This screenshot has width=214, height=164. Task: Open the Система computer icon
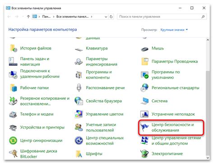(x=144, y=101)
